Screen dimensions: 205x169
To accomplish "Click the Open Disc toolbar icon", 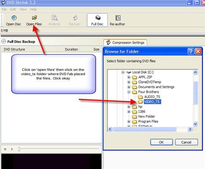I will pyautogui.click(x=14, y=20).
